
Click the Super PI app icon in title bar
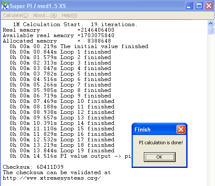point(5,6)
